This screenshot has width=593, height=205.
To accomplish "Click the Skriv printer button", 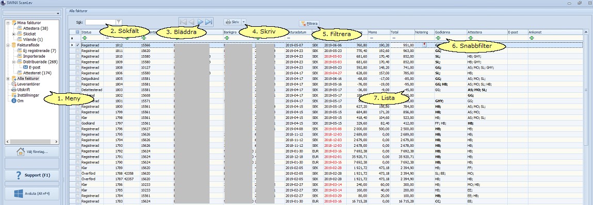I will pyautogui.click(x=233, y=22).
